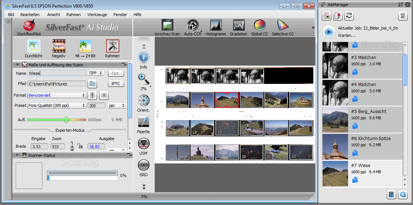The image size is (413, 205).
Task: Click JobManager refresh arrows icon
Action: click(349, 16)
